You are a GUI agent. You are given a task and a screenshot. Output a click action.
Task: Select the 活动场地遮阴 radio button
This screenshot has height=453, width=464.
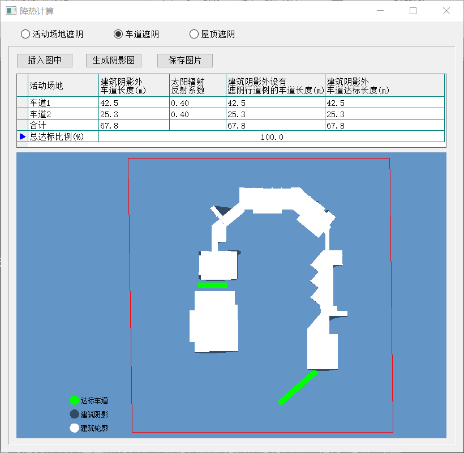(25, 34)
